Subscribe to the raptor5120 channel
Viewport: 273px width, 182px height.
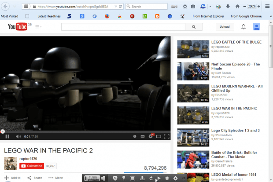point(31,166)
